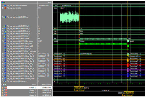The image size is (146, 98).
Task: Click the mob_o message value 230
Action: pyautogui.click(x=39, y=31)
